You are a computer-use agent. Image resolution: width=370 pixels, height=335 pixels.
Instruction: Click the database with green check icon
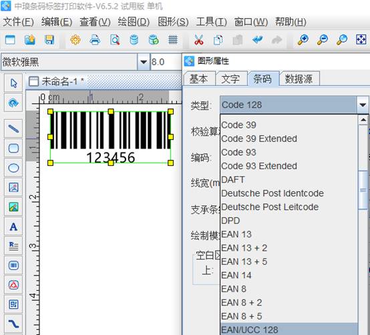[x=154, y=39]
